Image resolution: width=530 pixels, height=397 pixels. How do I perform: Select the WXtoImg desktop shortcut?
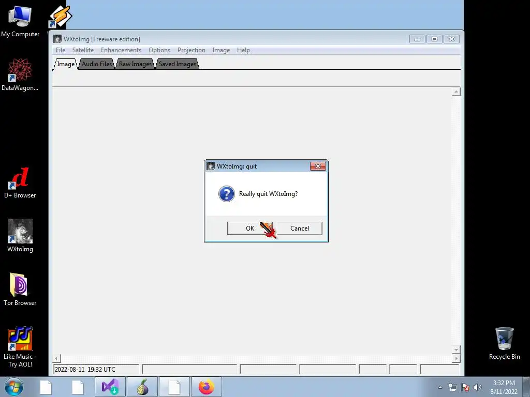point(20,236)
